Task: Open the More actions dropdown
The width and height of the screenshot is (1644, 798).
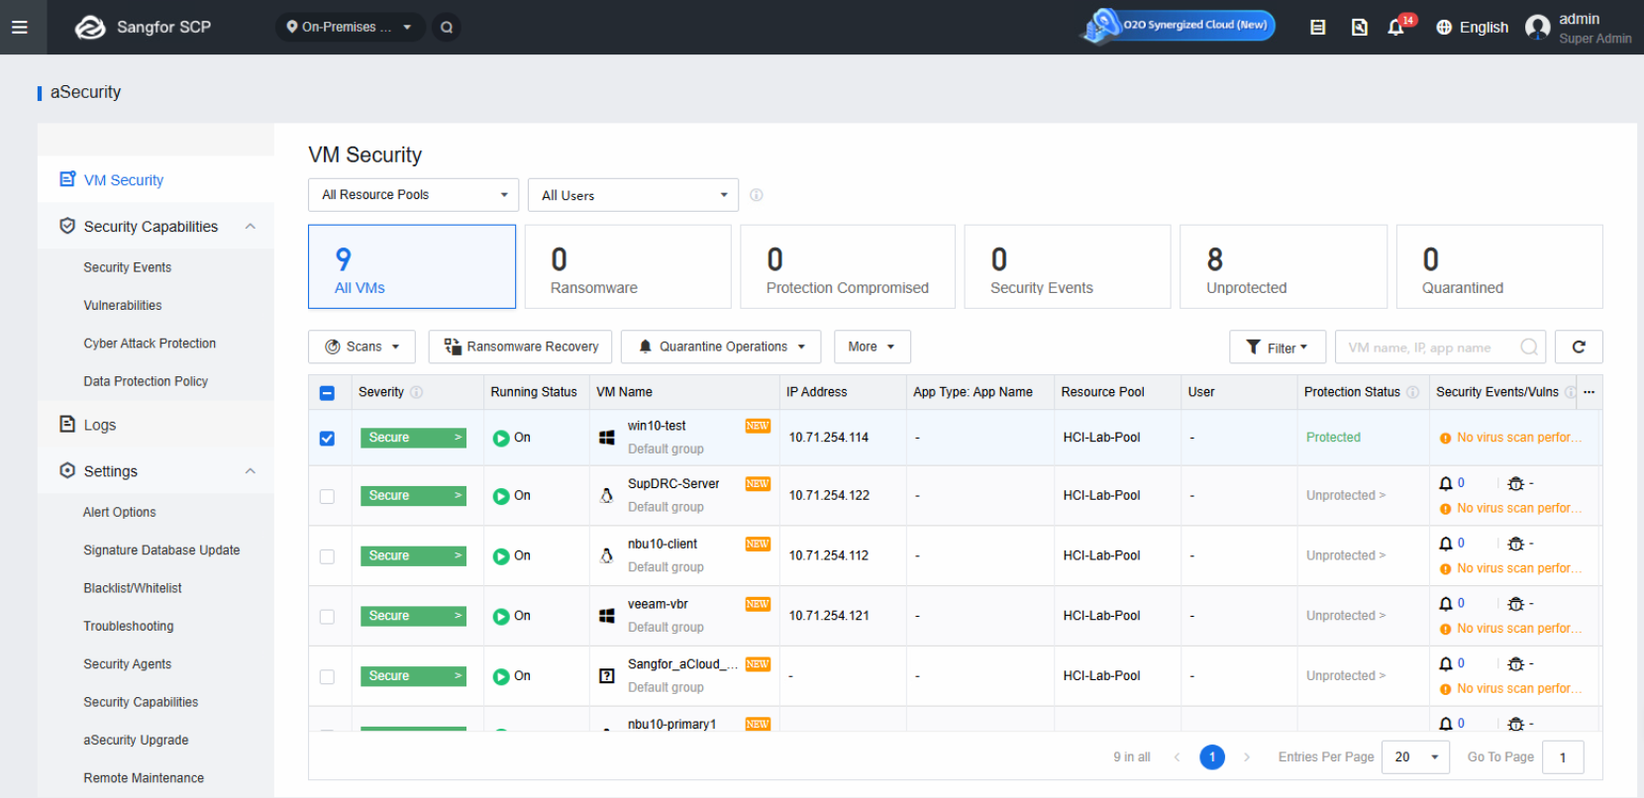Action: tap(872, 347)
